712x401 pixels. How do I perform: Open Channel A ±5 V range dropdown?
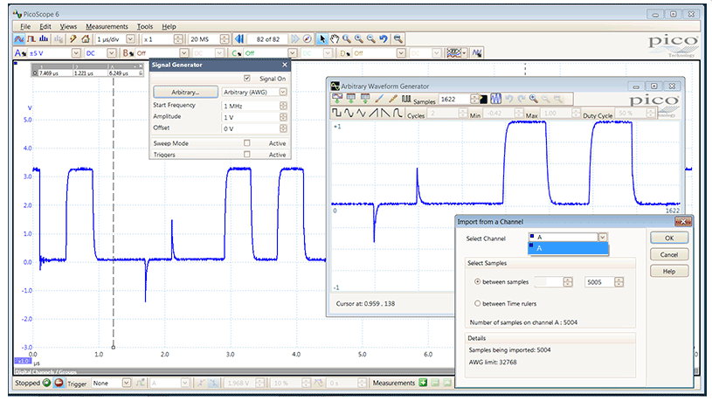pyautogui.click(x=76, y=53)
